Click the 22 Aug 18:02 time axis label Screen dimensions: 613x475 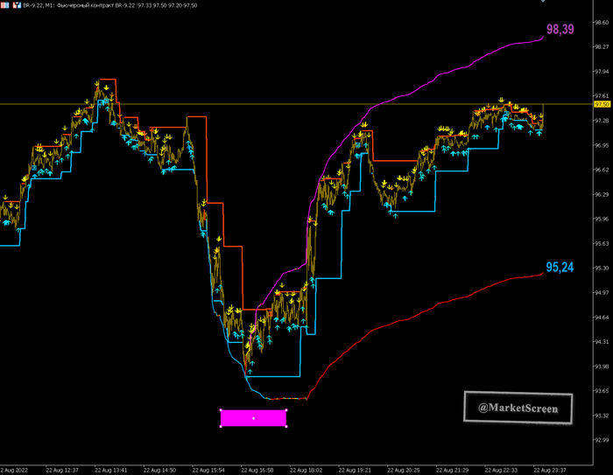click(306, 469)
